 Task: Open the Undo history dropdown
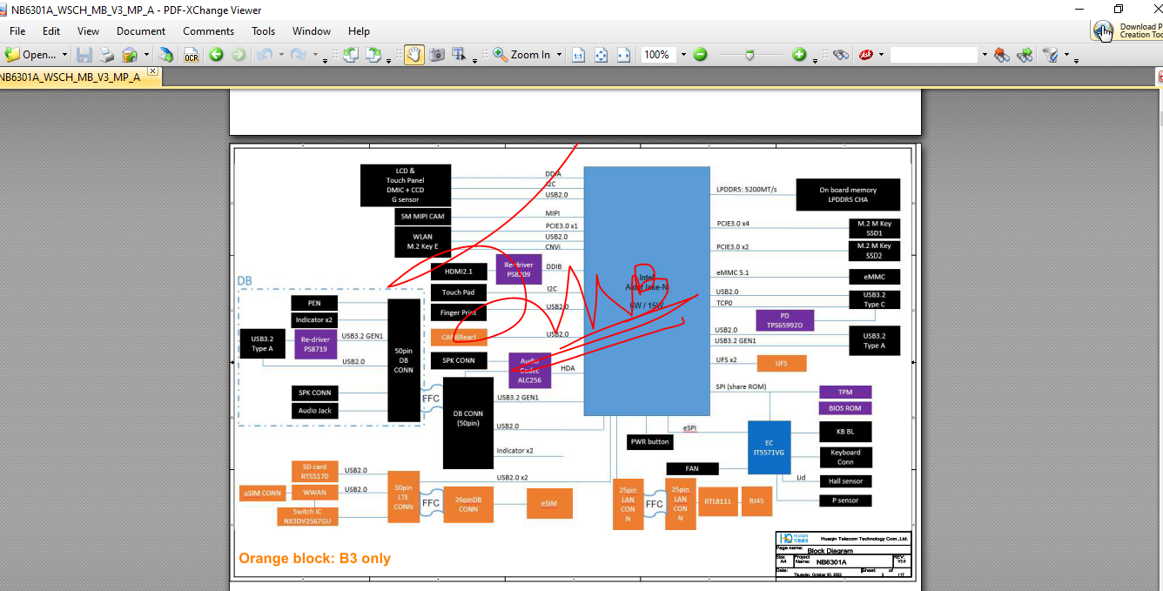[279, 54]
